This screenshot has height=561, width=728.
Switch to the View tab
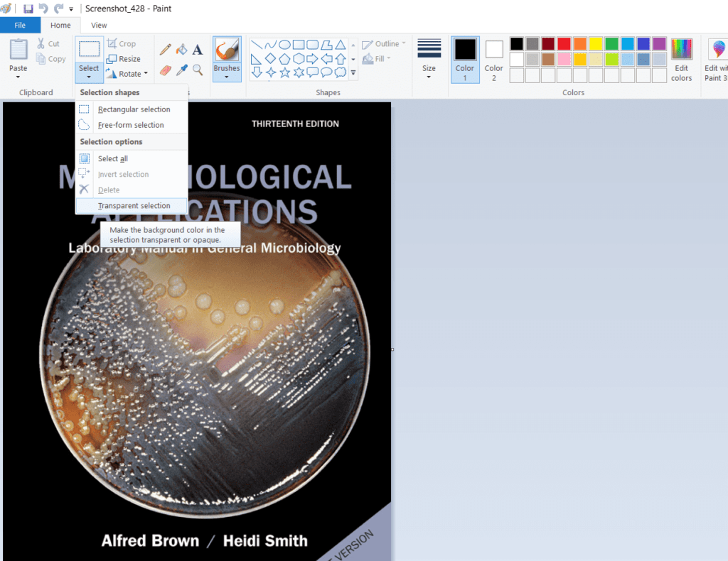(x=99, y=25)
